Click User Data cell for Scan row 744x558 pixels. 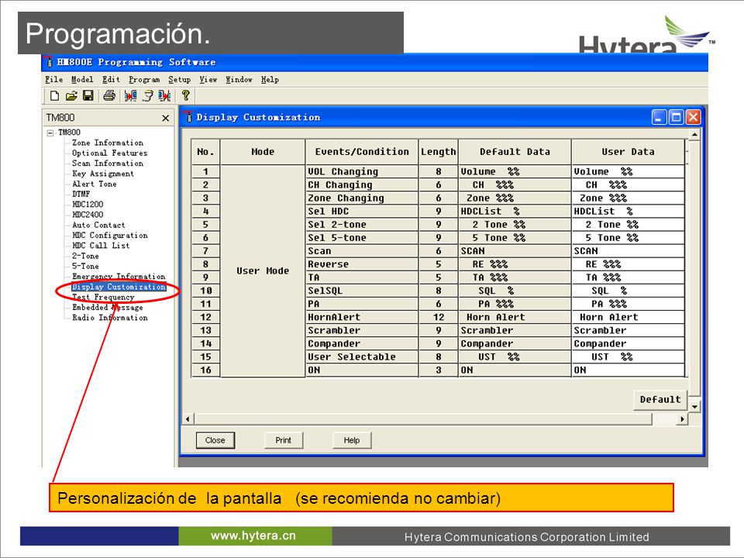629,251
